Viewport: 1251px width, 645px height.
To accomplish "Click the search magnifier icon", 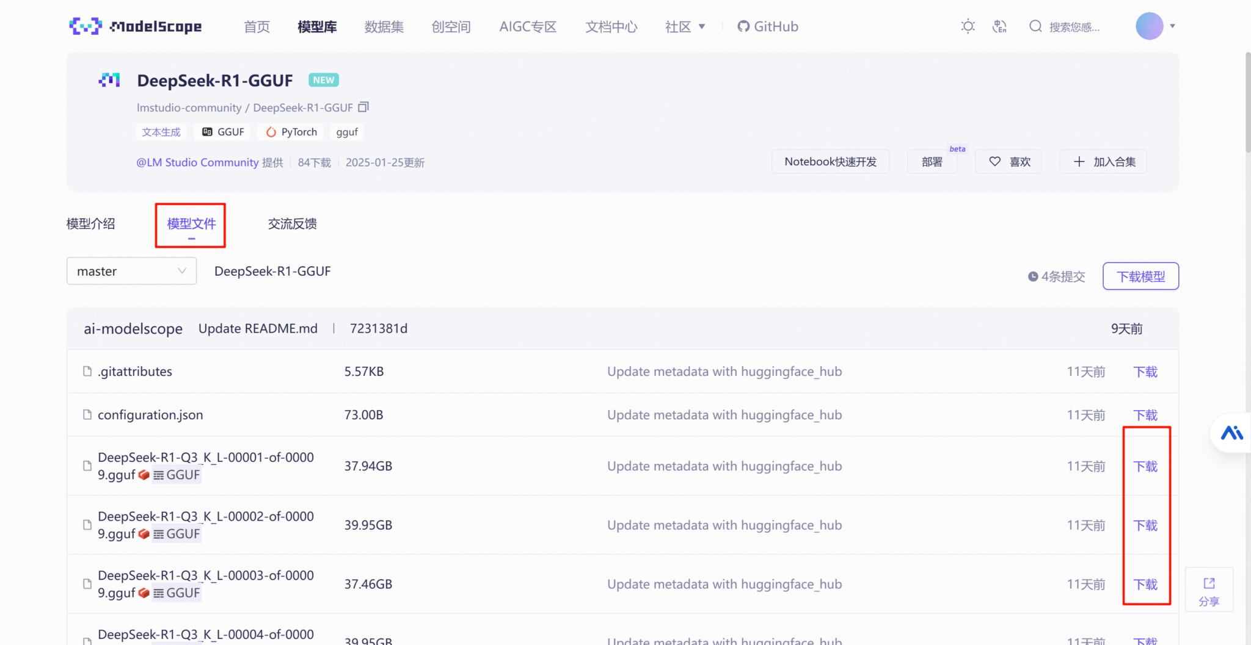I will tap(1035, 26).
